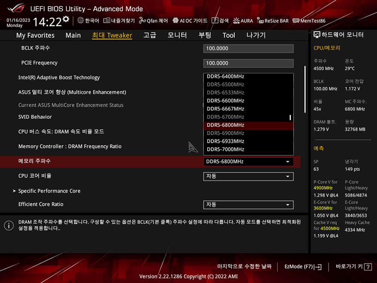The image size is (377, 283).
Task: Select DDR5-7000MHz from the list
Action: click(248, 150)
